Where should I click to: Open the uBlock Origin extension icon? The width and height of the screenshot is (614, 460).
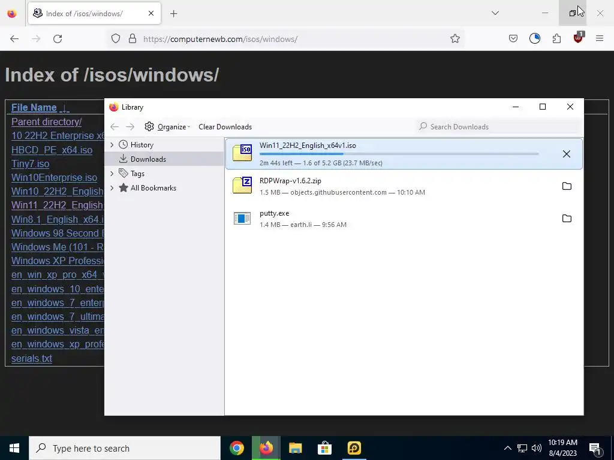pyautogui.click(x=579, y=38)
